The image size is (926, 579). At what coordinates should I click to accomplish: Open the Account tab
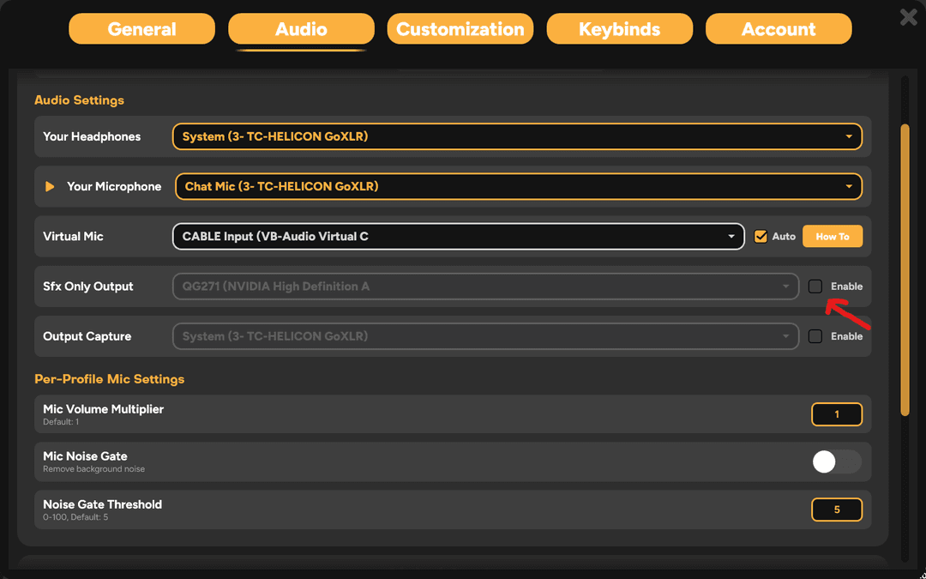pyautogui.click(x=778, y=28)
